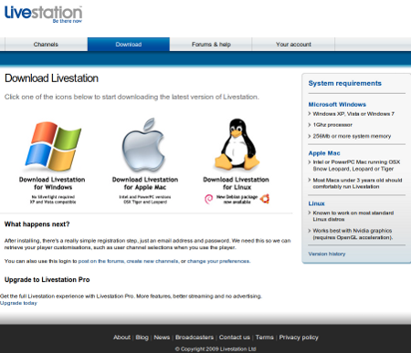
Task: Click the Works best with Nvidia graphics item
Action: click(x=353, y=234)
